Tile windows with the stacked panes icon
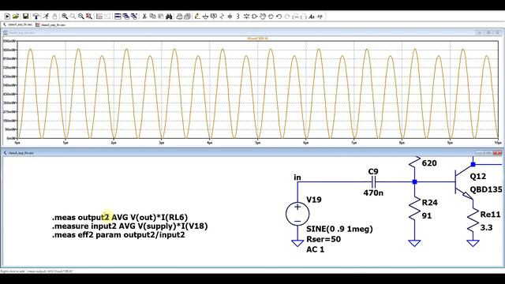The image size is (505, 284). (x=118, y=16)
